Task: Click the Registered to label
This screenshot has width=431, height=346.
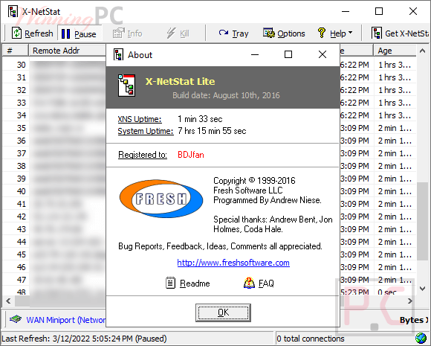Action: [143, 155]
